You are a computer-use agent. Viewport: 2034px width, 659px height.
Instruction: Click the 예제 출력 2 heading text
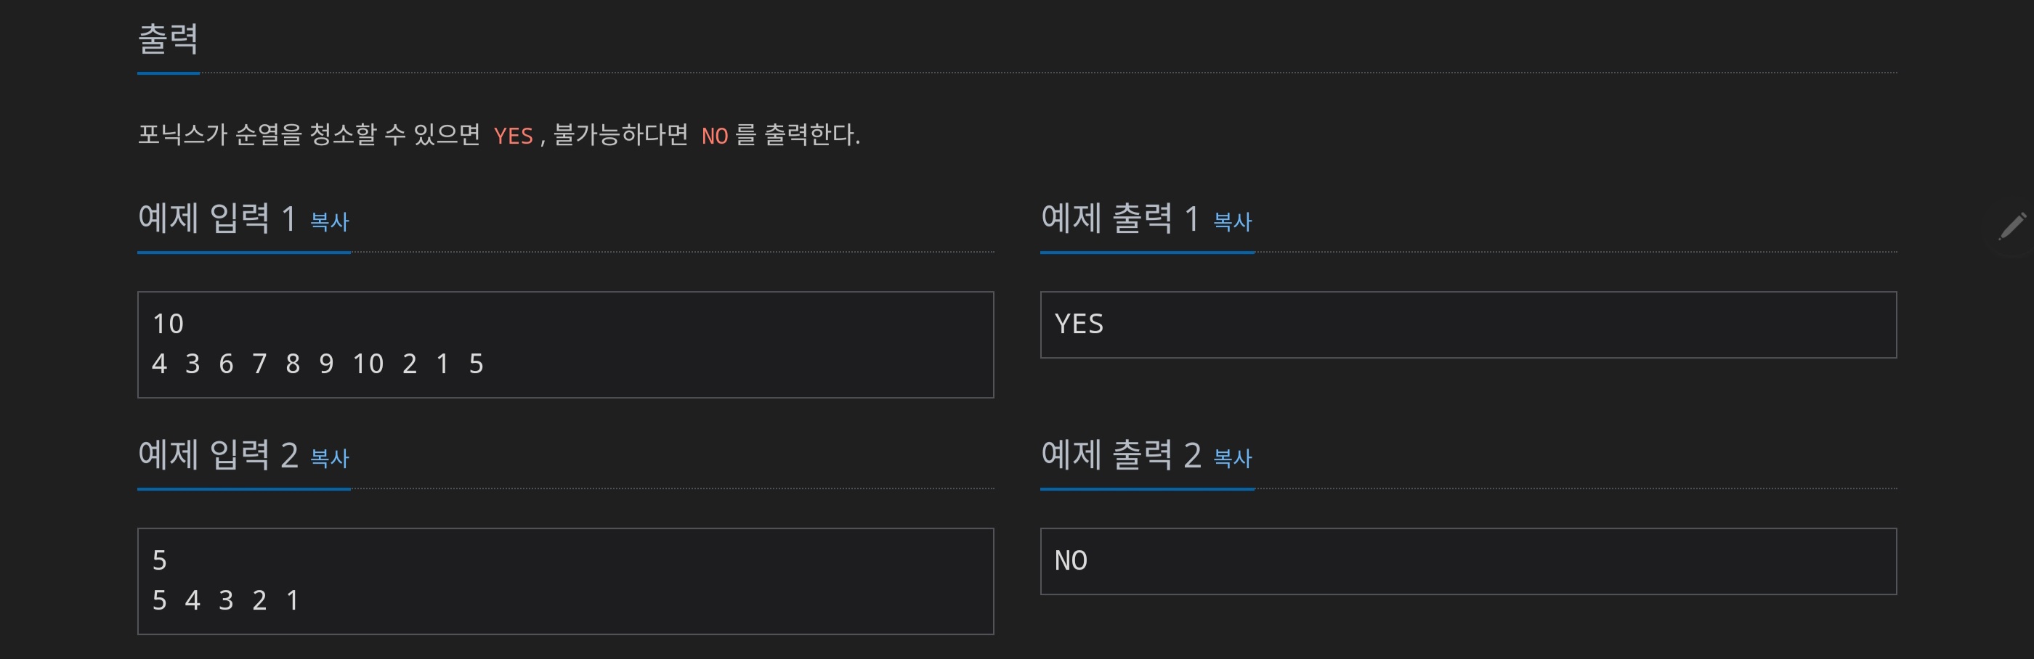coord(1121,455)
